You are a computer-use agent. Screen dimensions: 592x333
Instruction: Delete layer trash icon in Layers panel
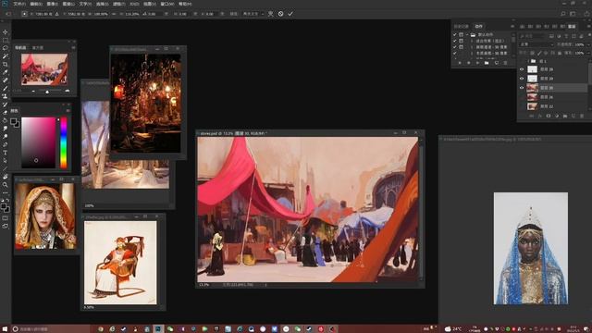(x=582, y=116)
